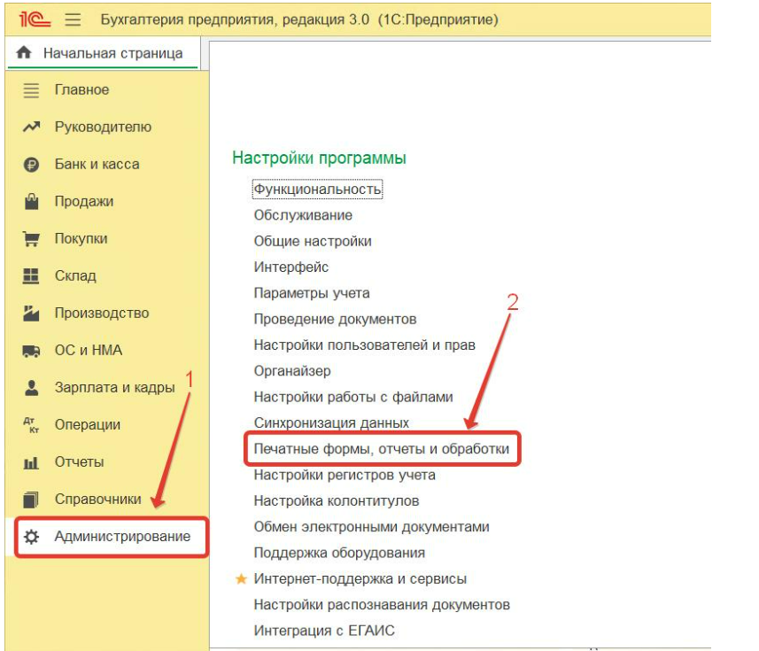Click the favorite star beside Интернет-поддержка
This screenshot has width=759, height=651.
tap(241, 579)
